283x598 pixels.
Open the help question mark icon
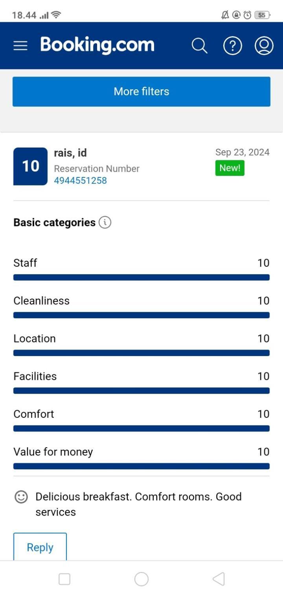click(x=233, y=46)
